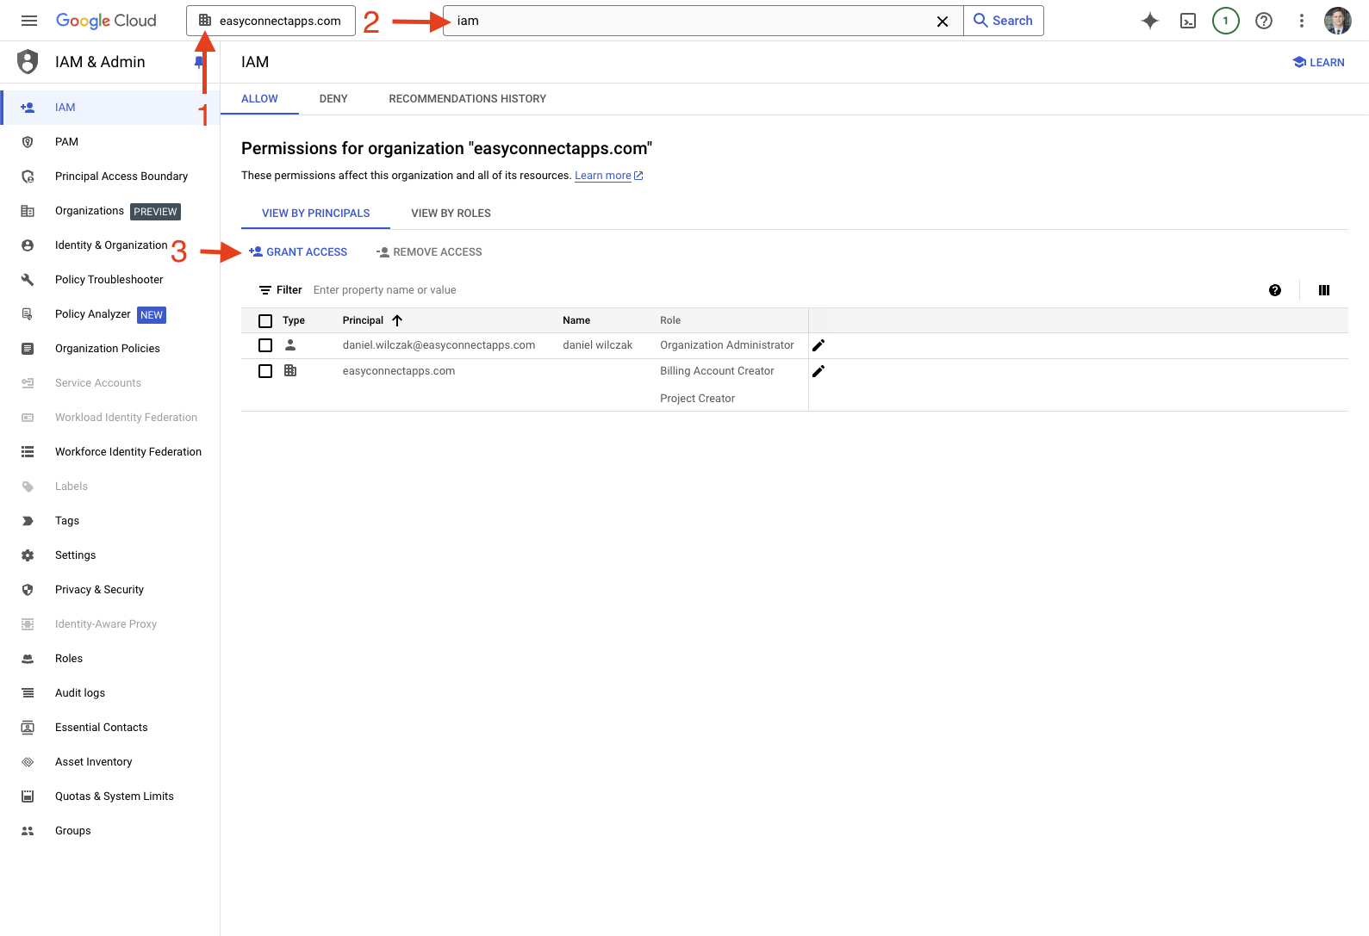Viewport: 1369px width, 936px height.
Task: Click the Filter lines icon
Action: click(265, 290)
